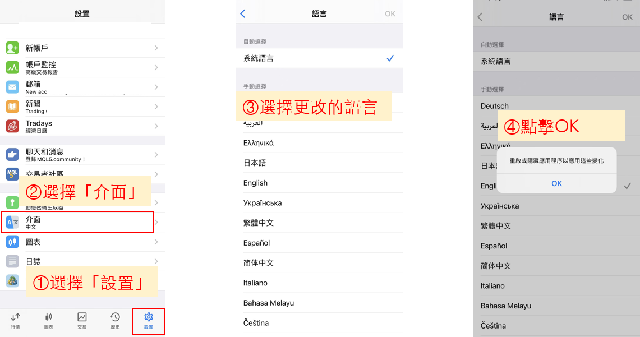Open the 聊天和消息 MQL5.community row label
Screen dimensions: 640x337
pos(55,155)
